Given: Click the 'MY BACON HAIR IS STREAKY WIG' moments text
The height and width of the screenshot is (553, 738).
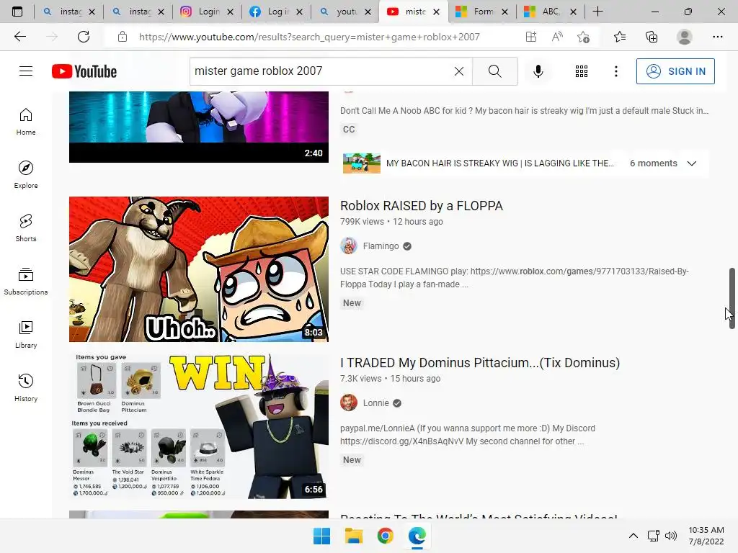Looking at the screenshot, I should click(x=500, y=163).
